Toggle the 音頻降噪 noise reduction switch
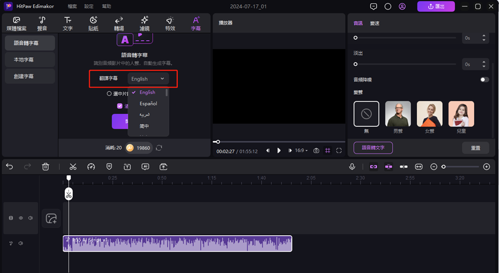The width and height of the screenshot is (499, 273). click(484, 80)
